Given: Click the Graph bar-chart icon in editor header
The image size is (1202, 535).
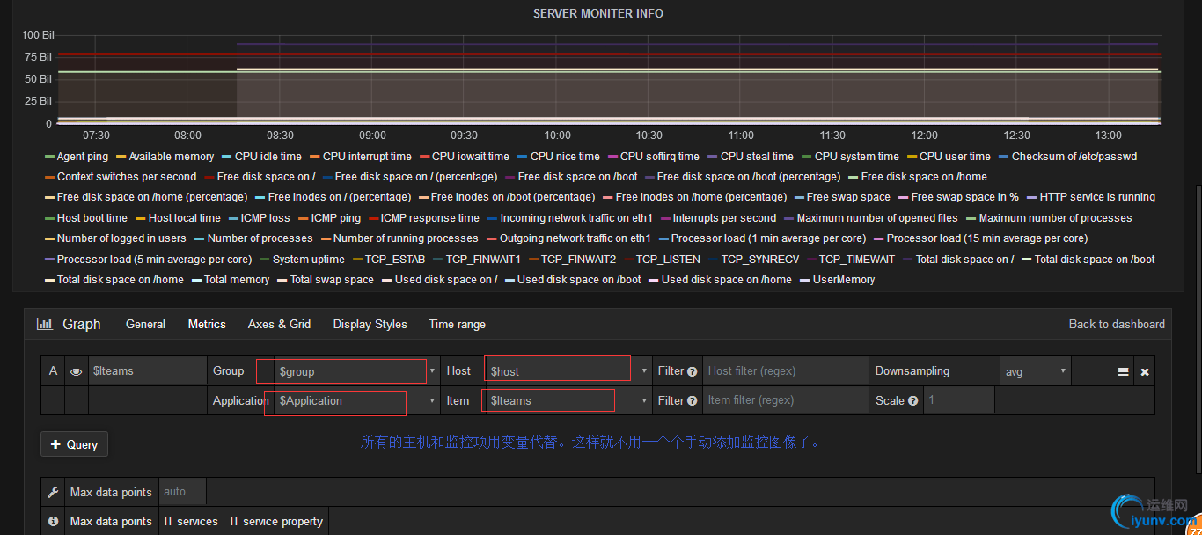Looking at the screenshot, I should [x=44, y=324].
